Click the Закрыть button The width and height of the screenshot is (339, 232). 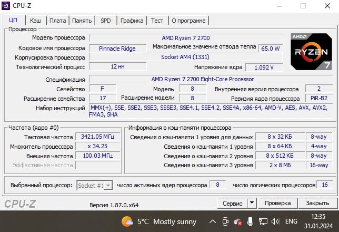pyautogui.click(x=317, y=203)
